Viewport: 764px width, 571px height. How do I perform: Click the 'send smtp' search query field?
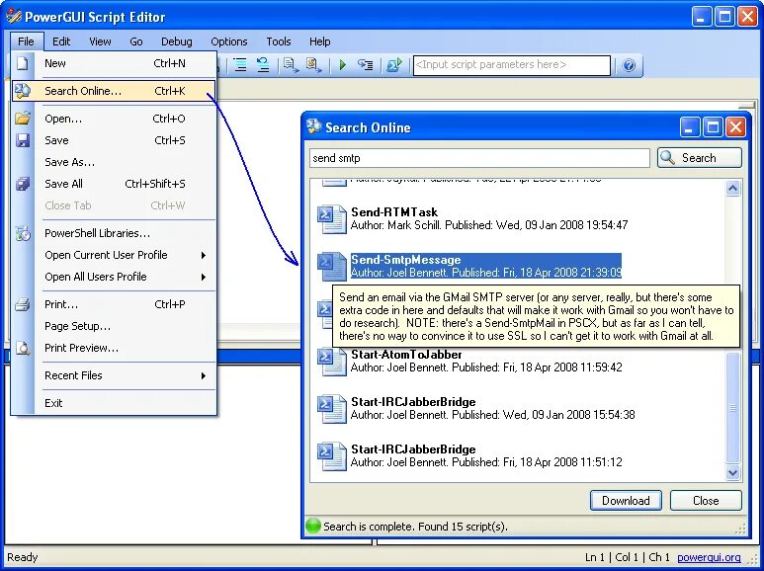point(479,158)
